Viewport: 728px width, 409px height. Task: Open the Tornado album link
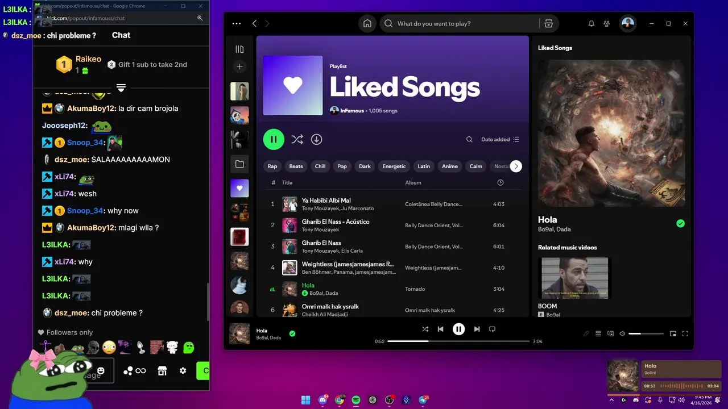point(415,289)
